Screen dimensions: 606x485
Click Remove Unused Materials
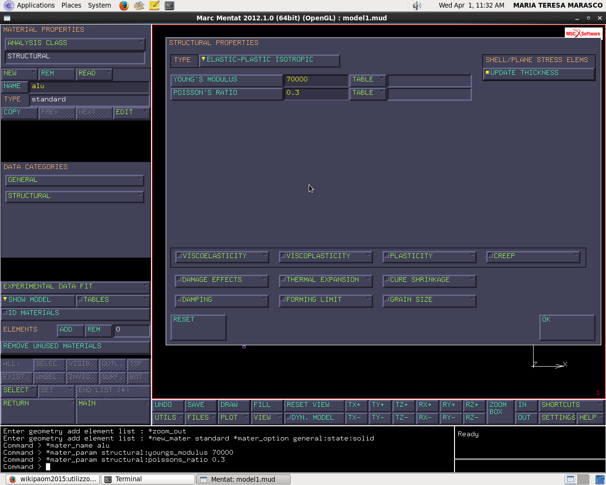(x=75, y=347)
